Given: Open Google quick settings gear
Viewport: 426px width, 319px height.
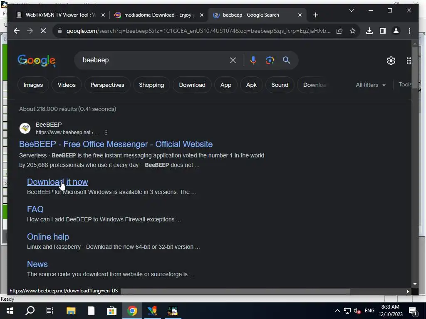Looking at the screenshot, I should tap(391, 61).
